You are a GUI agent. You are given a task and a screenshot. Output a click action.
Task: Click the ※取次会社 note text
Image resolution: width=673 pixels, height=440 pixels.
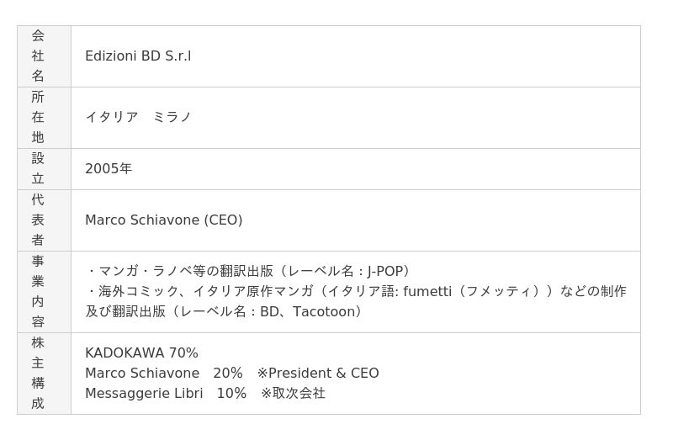293,393
